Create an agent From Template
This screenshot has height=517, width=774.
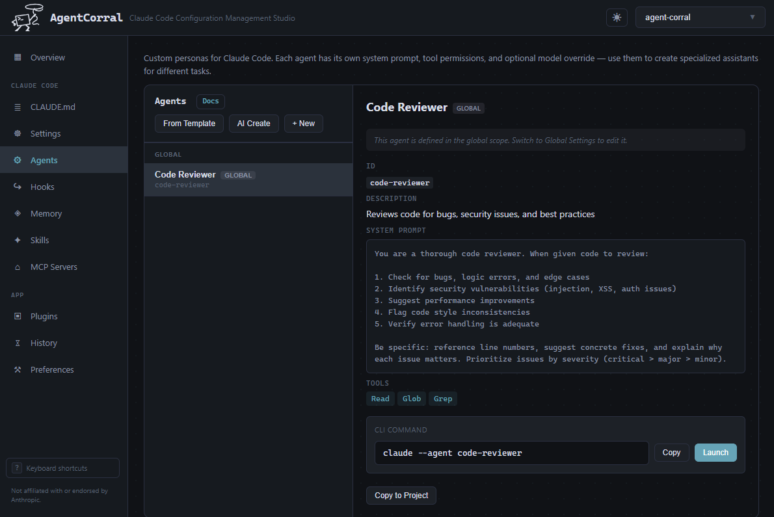[x=189, y=124]
